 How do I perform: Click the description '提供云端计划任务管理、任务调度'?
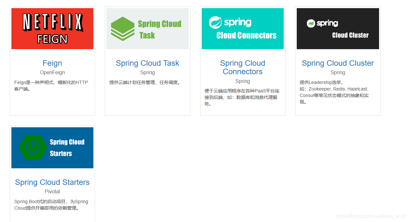pyautogui.click(x=145, y=82)
